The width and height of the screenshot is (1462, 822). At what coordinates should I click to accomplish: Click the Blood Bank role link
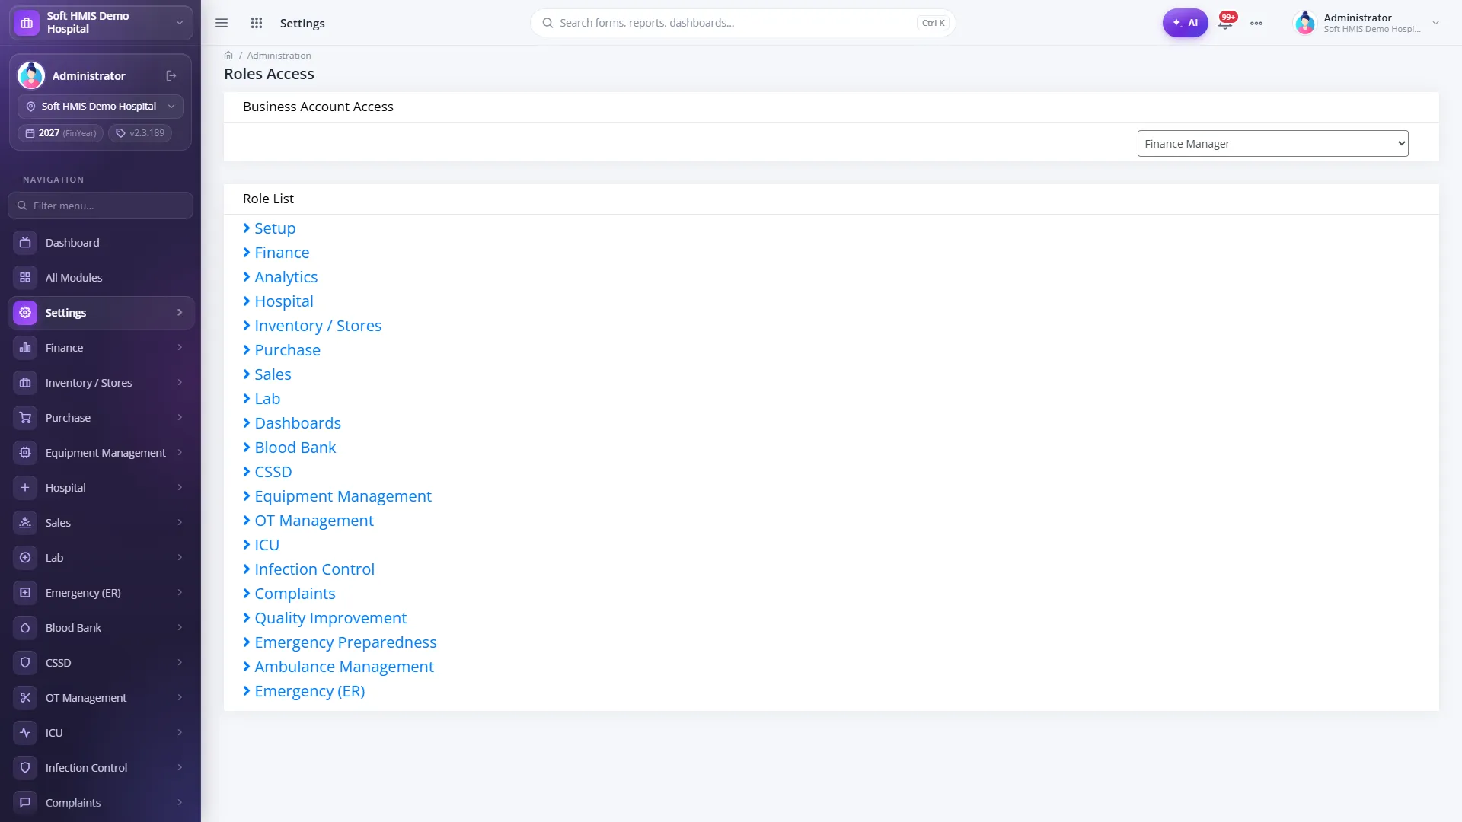[x=295, y=448]
